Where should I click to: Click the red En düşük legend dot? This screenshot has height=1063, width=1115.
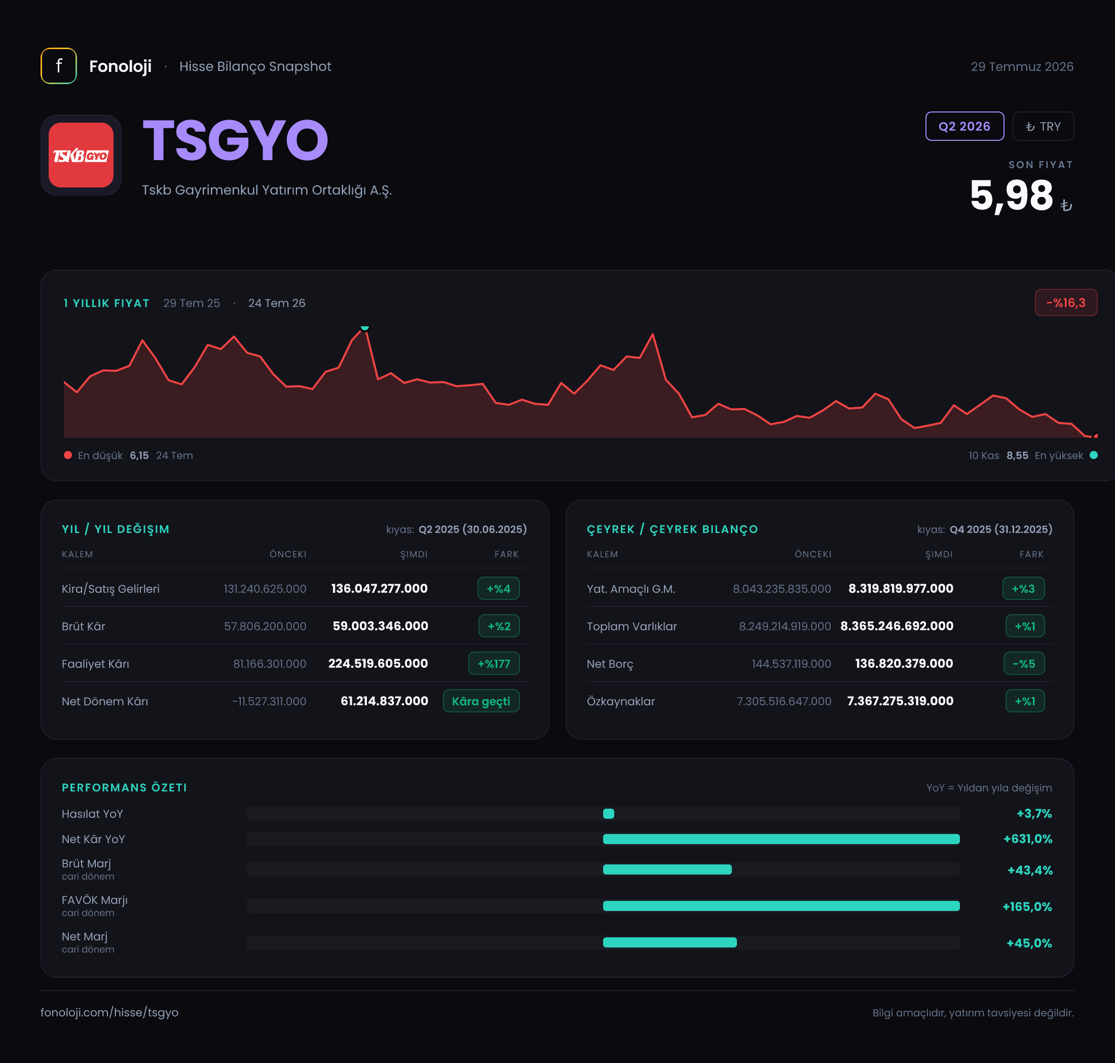pos(68,455)
